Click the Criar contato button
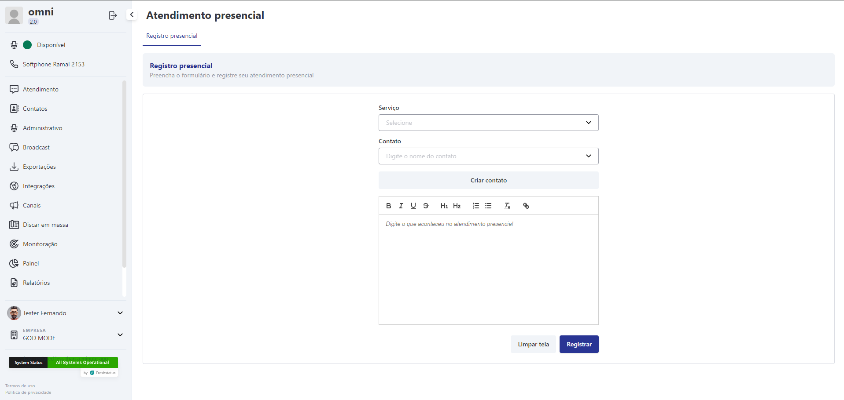Image resolution: width=844 pixels, height=400 pixels. [x=488, y=180]
